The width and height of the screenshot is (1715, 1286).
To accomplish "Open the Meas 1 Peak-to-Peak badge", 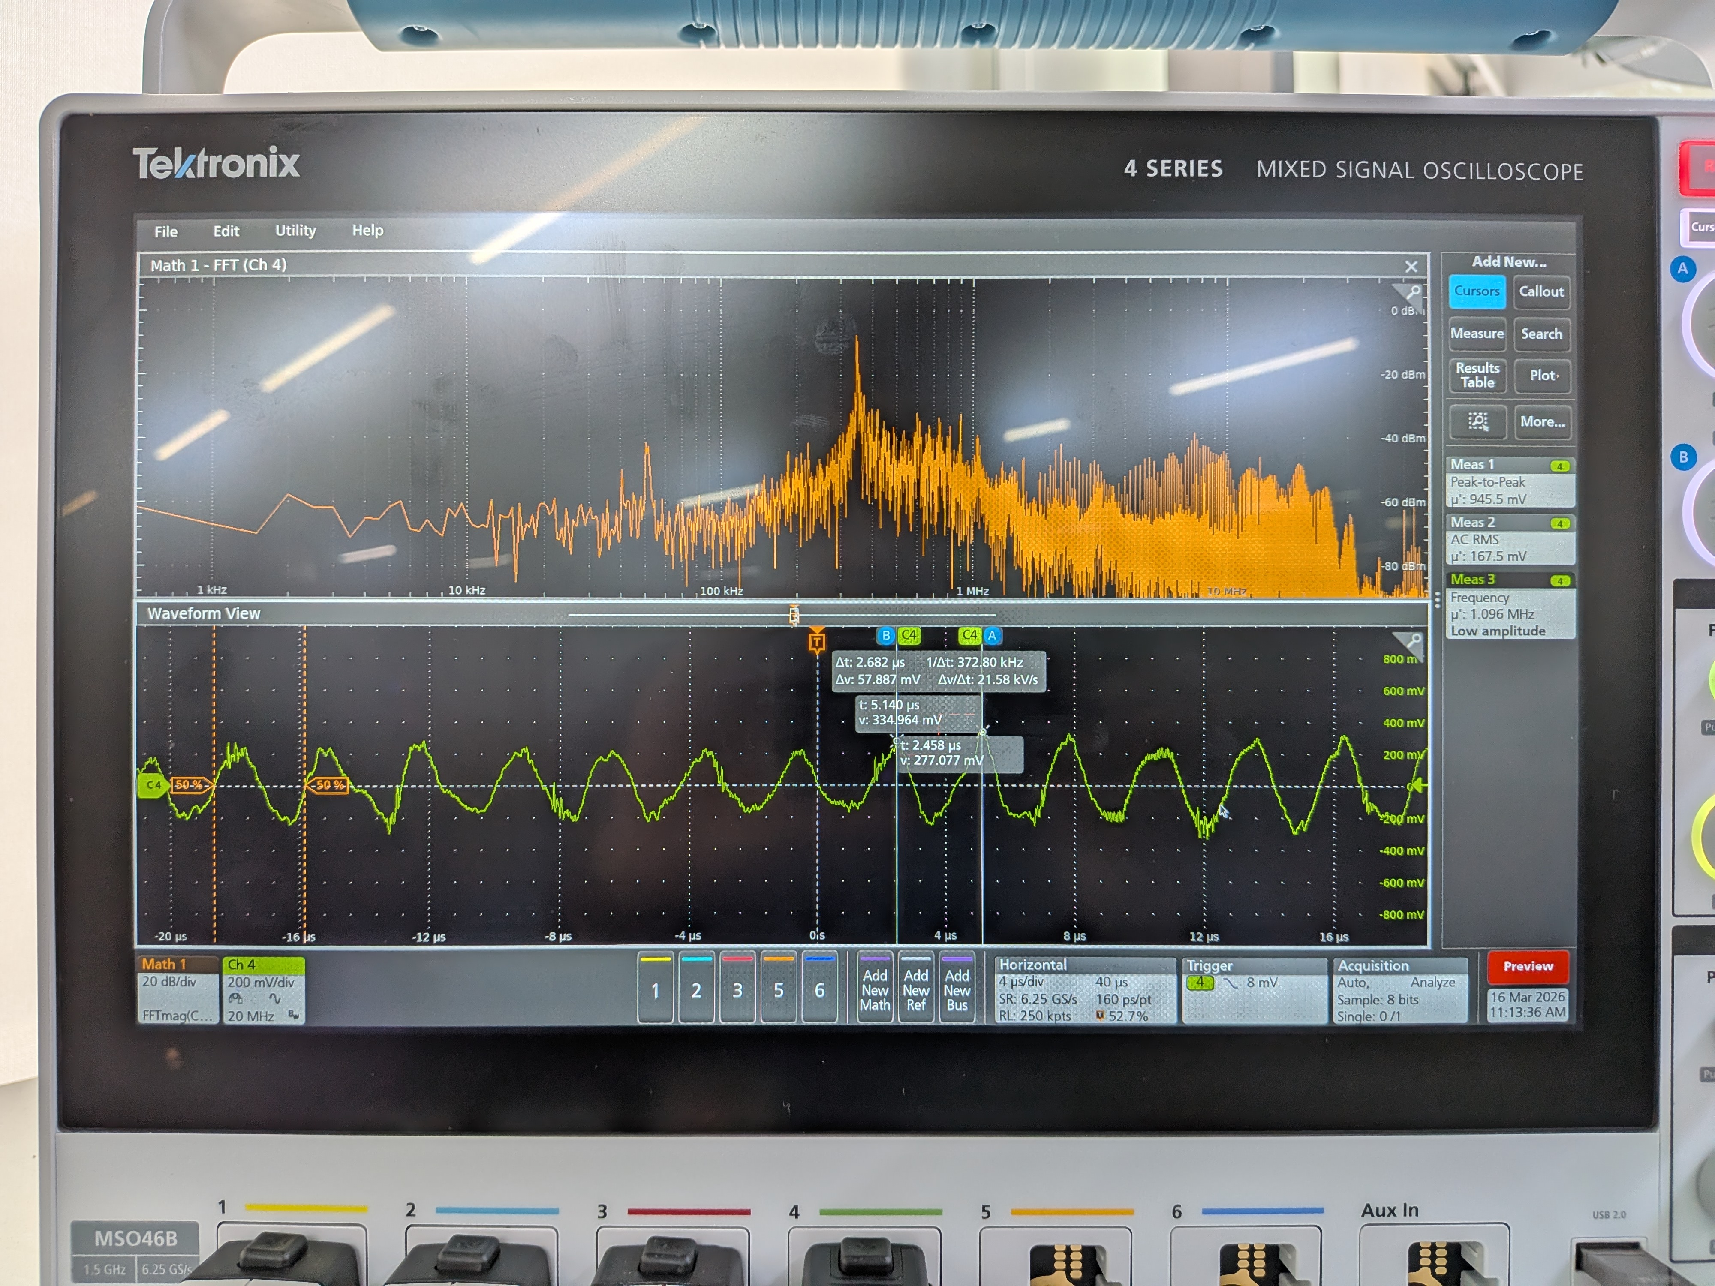I will [x=1511, y=482].
